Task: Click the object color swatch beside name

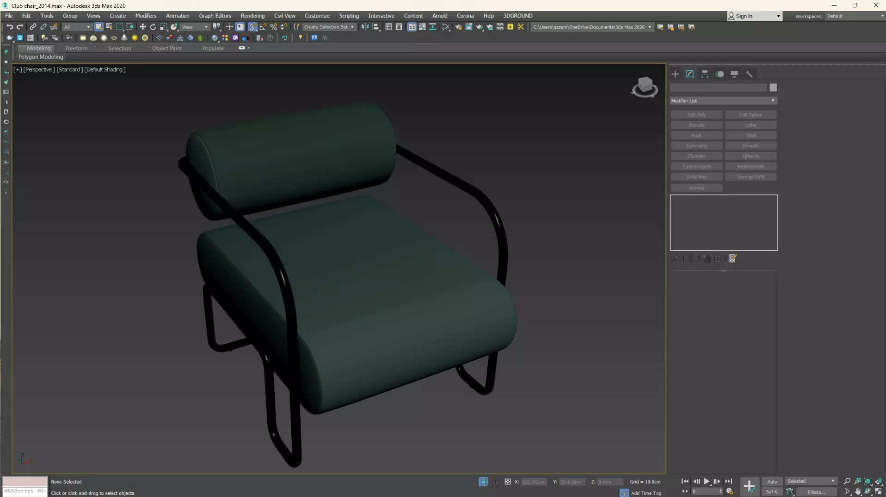Action: (773, 88)
